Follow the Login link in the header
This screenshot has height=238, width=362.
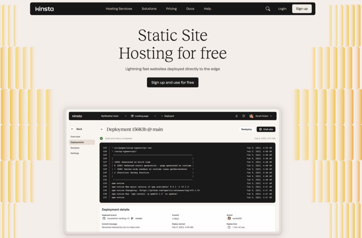282,9
